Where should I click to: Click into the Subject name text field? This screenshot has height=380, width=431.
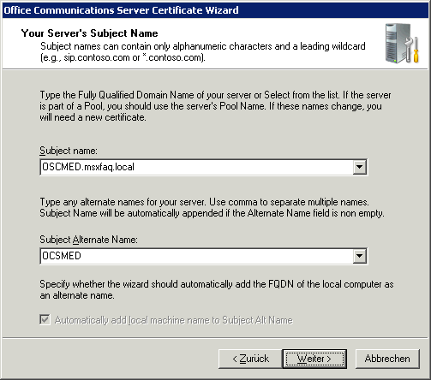(196, 167)
